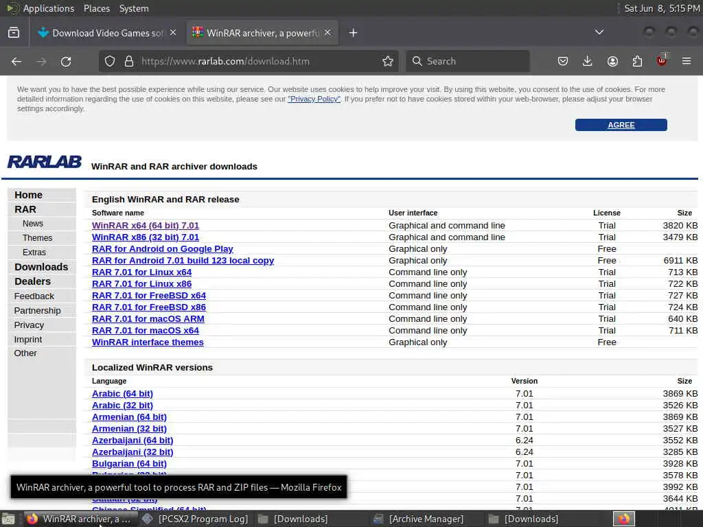Open the Firefox downloads panel

(x=588, y=61)
